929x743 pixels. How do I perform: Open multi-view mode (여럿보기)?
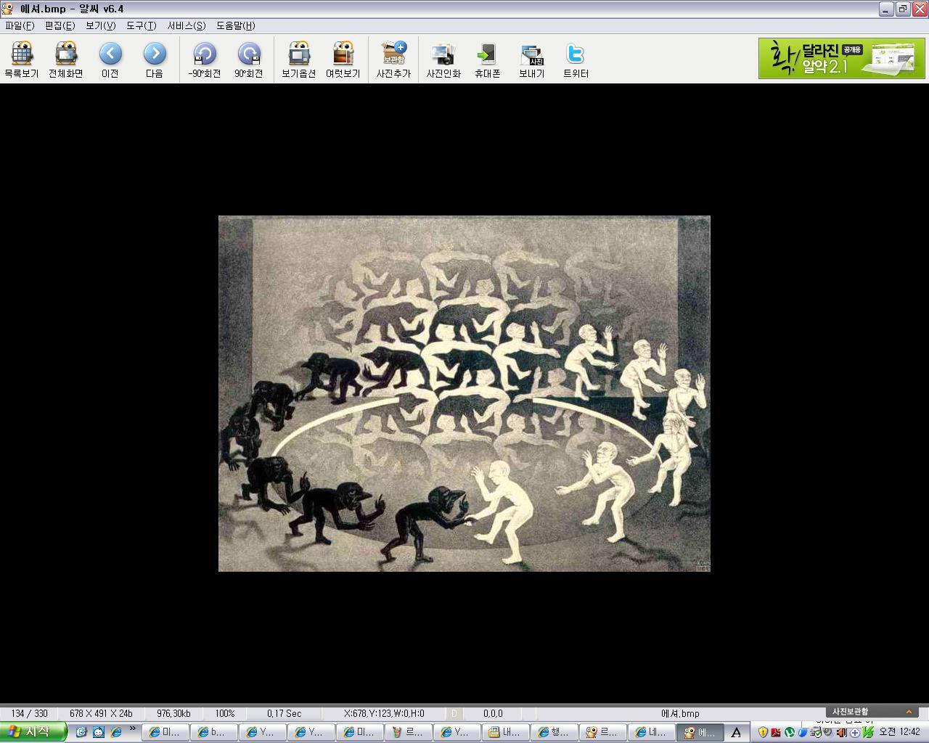point(343,59)
